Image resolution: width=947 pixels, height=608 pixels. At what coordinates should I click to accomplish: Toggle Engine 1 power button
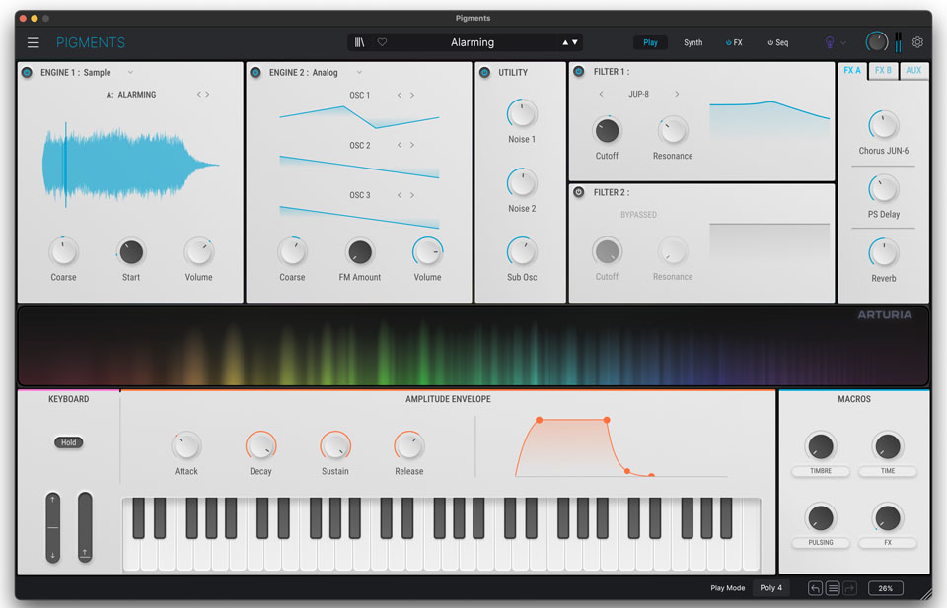[28, 72]
